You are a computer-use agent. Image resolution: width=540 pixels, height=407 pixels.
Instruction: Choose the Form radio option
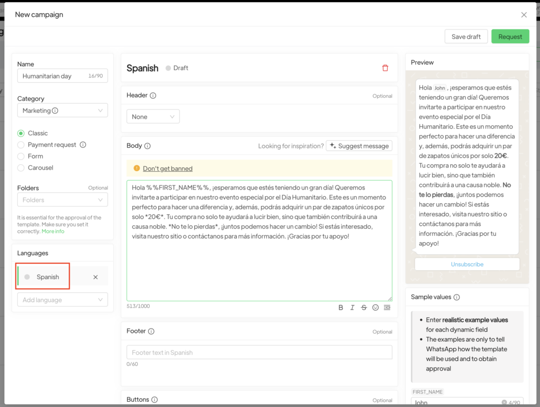(x=21, y=156)
